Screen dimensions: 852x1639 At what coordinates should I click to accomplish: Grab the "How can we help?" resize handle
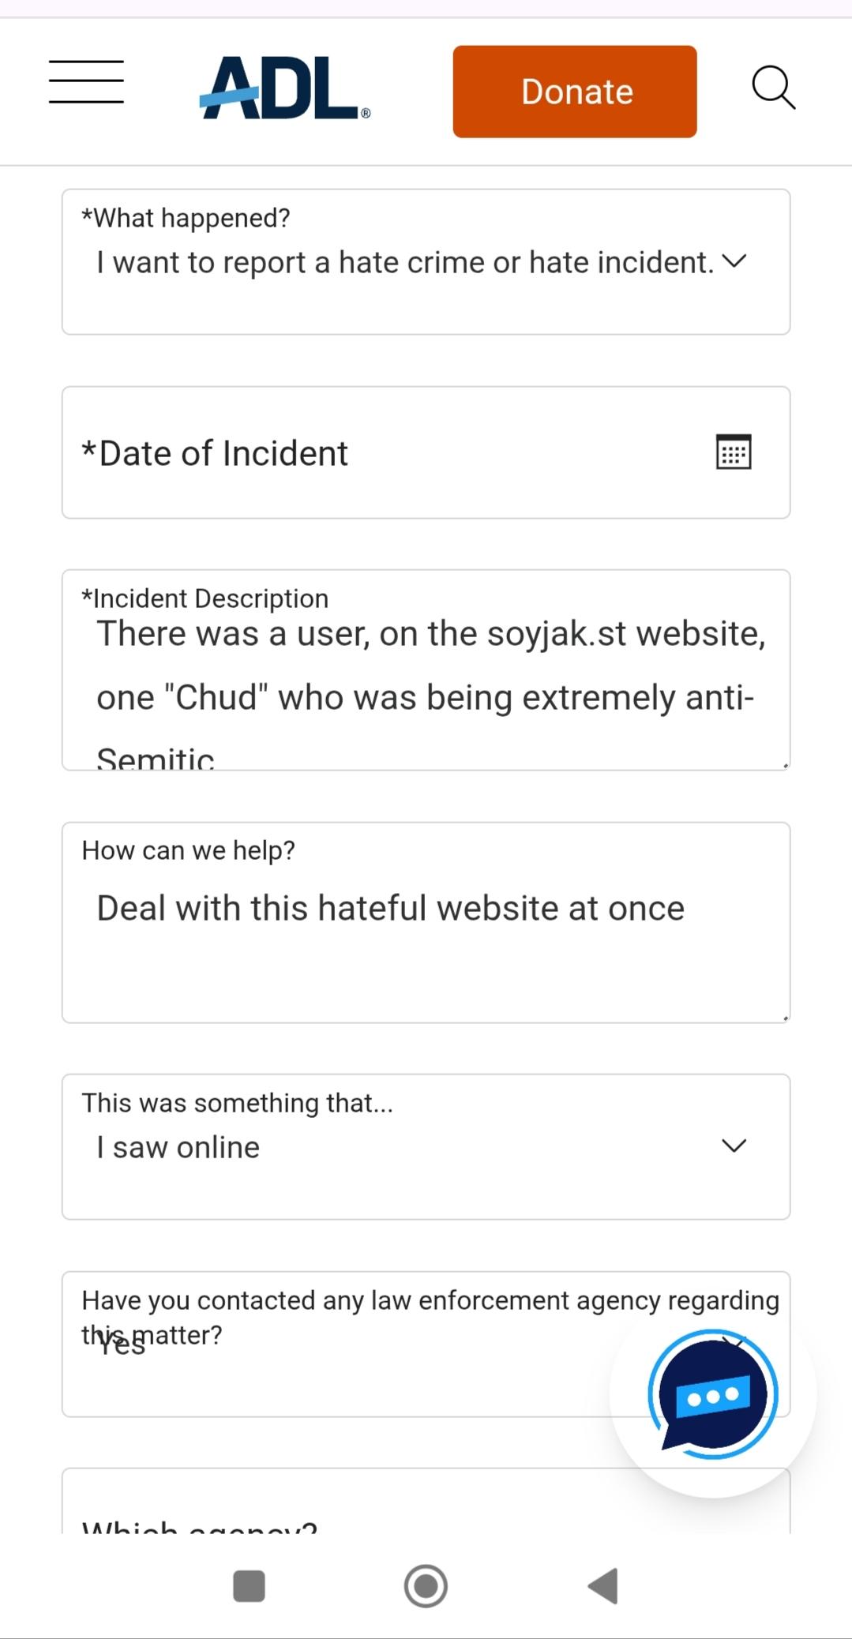pos(785,1018)
